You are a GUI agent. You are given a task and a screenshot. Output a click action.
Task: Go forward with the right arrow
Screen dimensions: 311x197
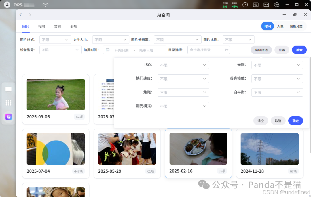click(30, 15)
